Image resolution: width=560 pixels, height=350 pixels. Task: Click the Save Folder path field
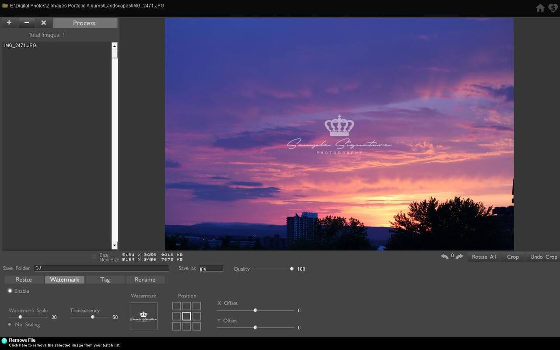click(x=101, y=268)
